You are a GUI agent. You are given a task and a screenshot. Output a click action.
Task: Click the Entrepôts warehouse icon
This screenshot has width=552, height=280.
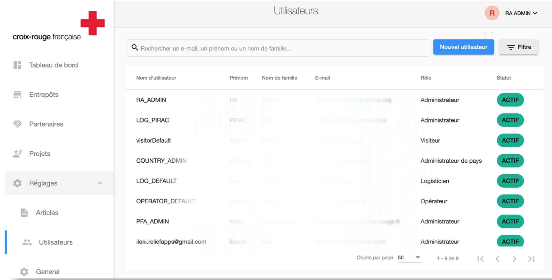(17, 95)
